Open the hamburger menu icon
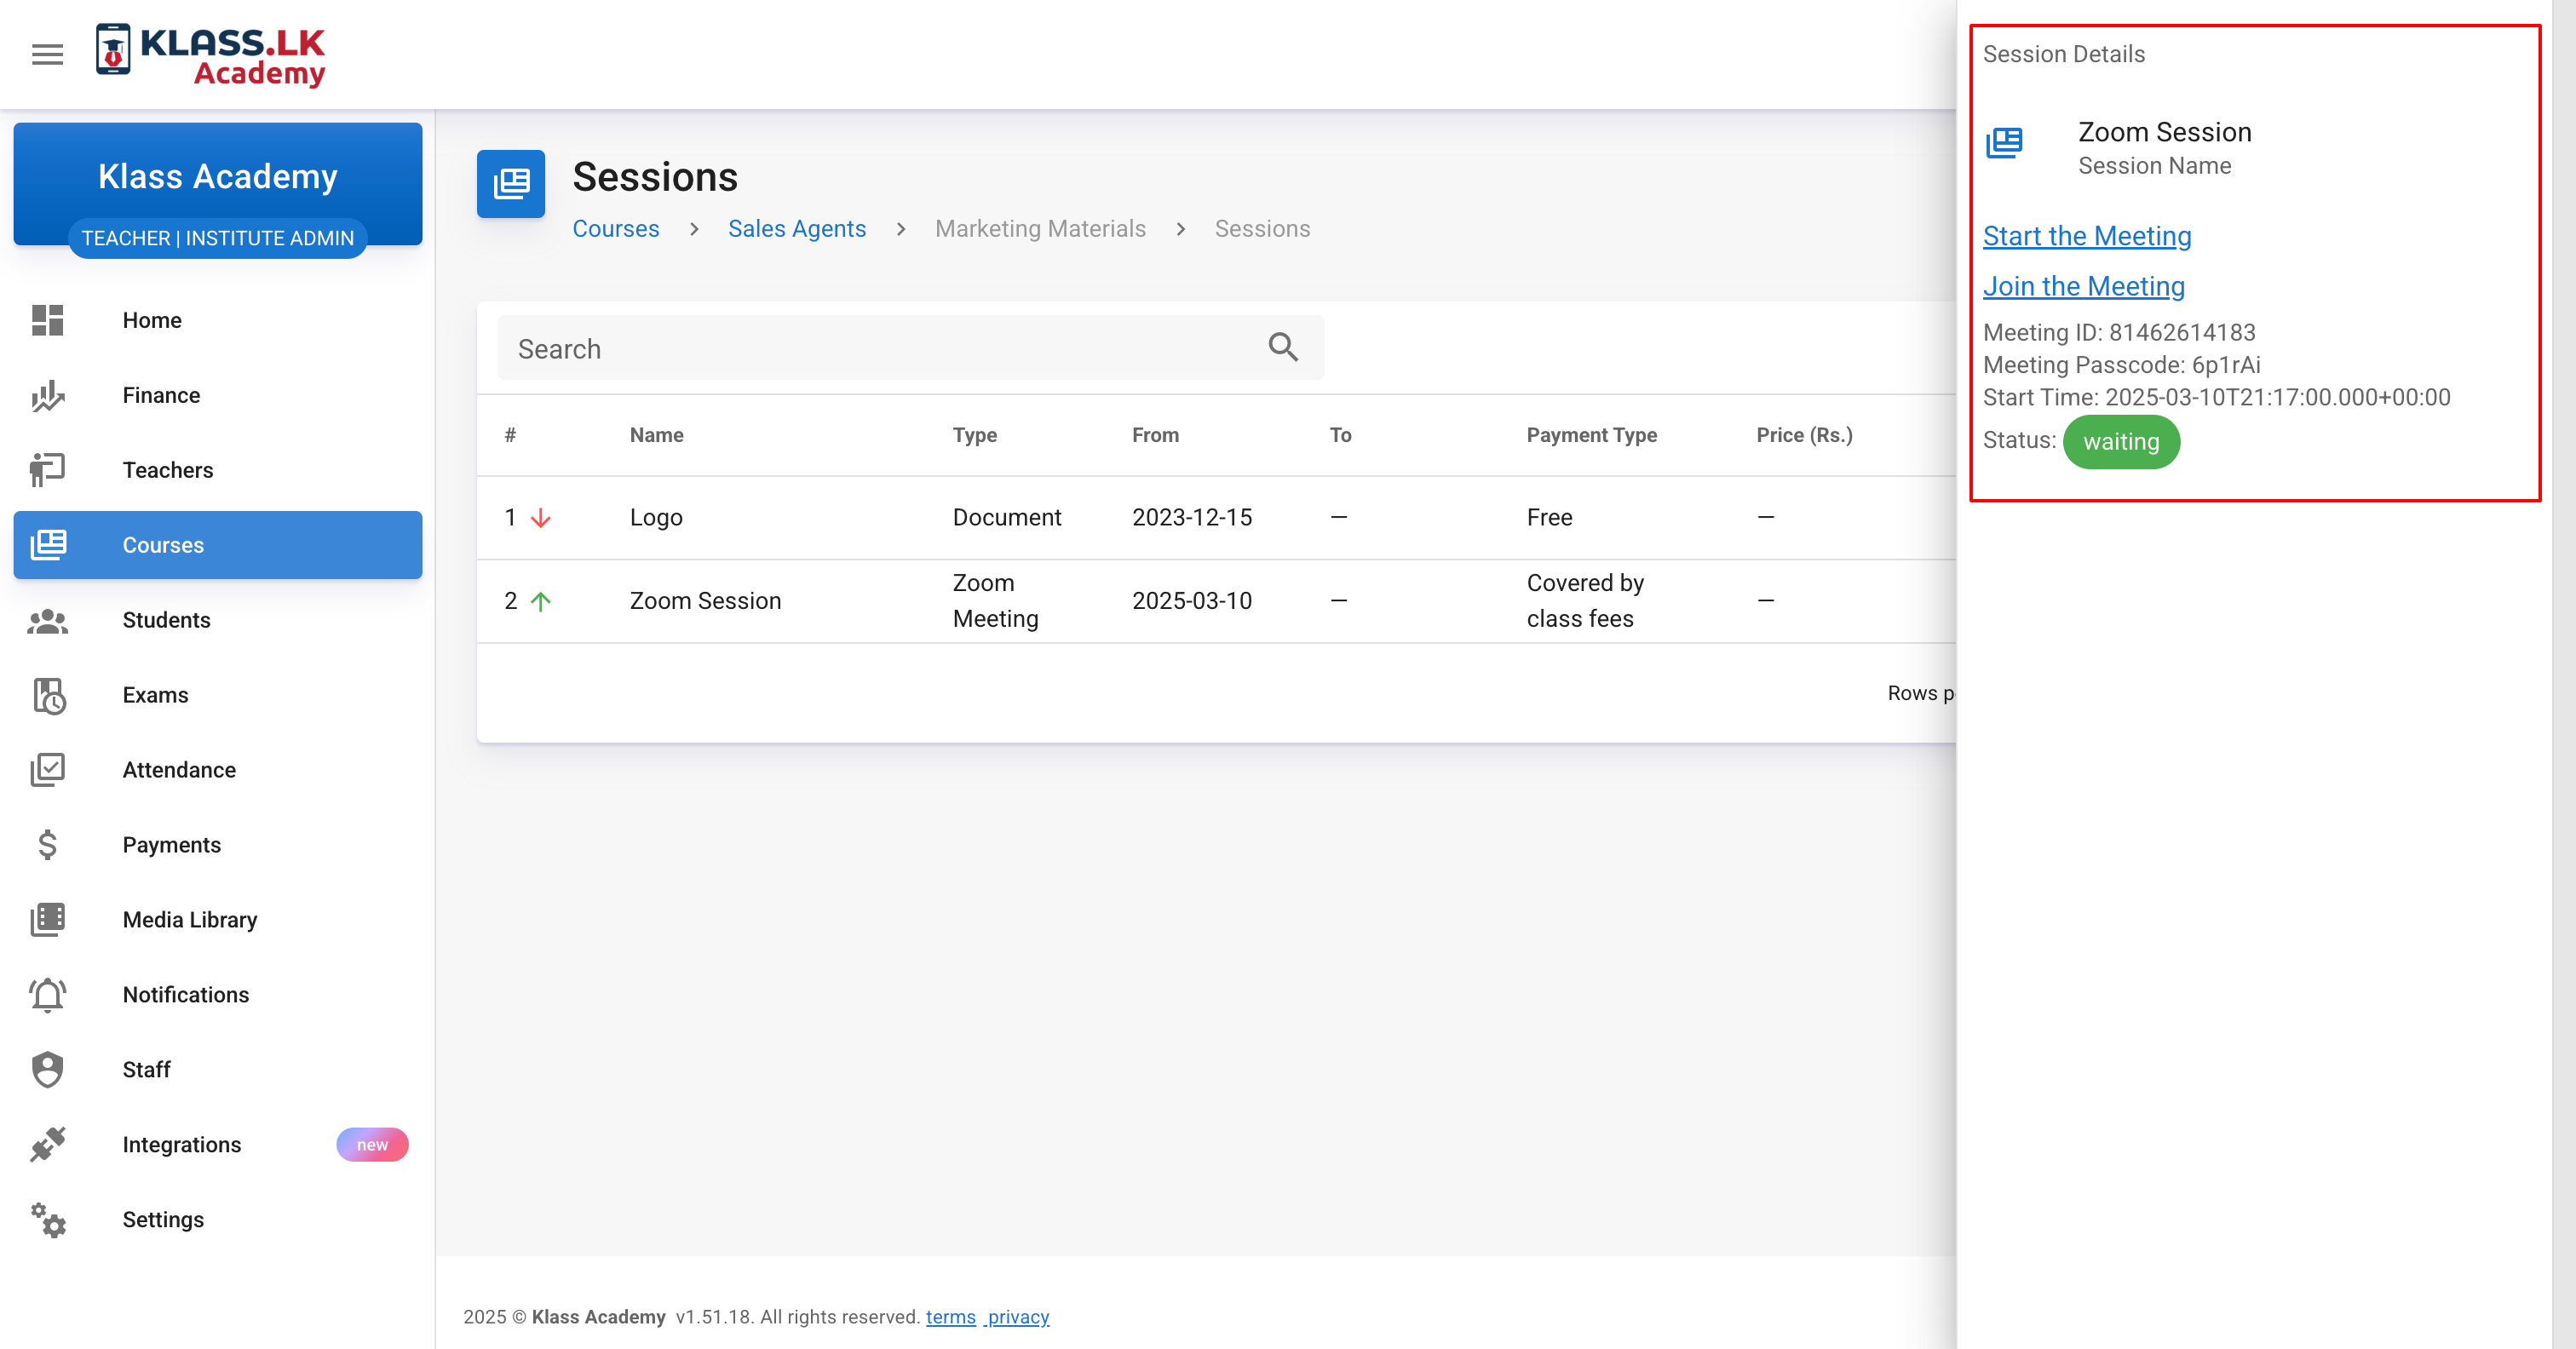 click(x=47, y=54)
